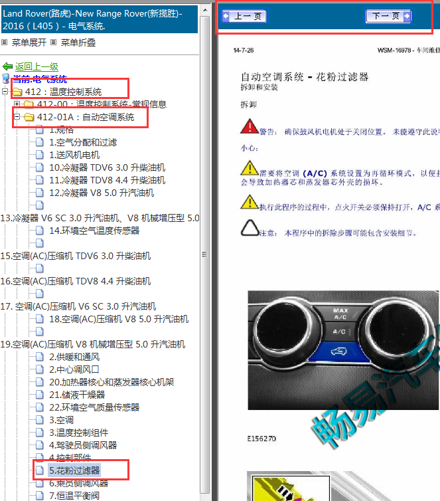
Task: Open 18.空调(AC)压缩机 V8 5.0 升汽油机
Action: coord(119,319)
